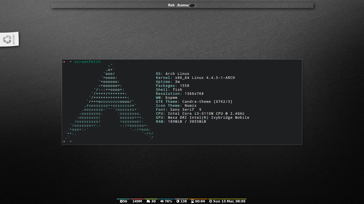This screenshot has width=364, height=204.
Task: Click the Packages: 1558 line
Action: pos(173,86)
